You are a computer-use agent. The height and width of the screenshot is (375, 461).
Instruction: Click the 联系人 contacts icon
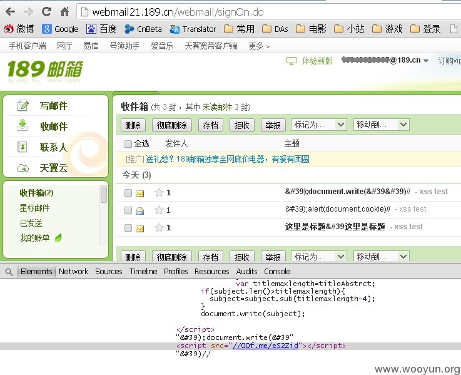[x=23, y=146]
